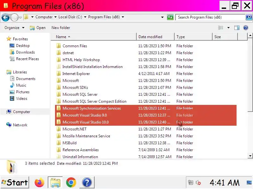Click the Computer breadcrumb in address bar

coord(44,17)
